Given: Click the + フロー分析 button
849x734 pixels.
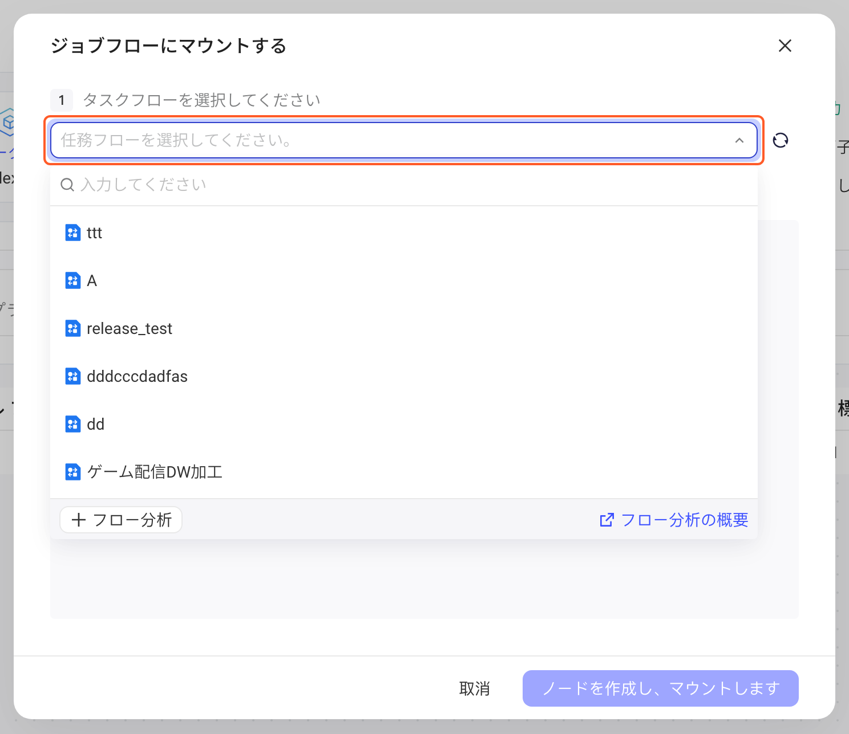Looking at the screenshot, I should tap(121, 520).
